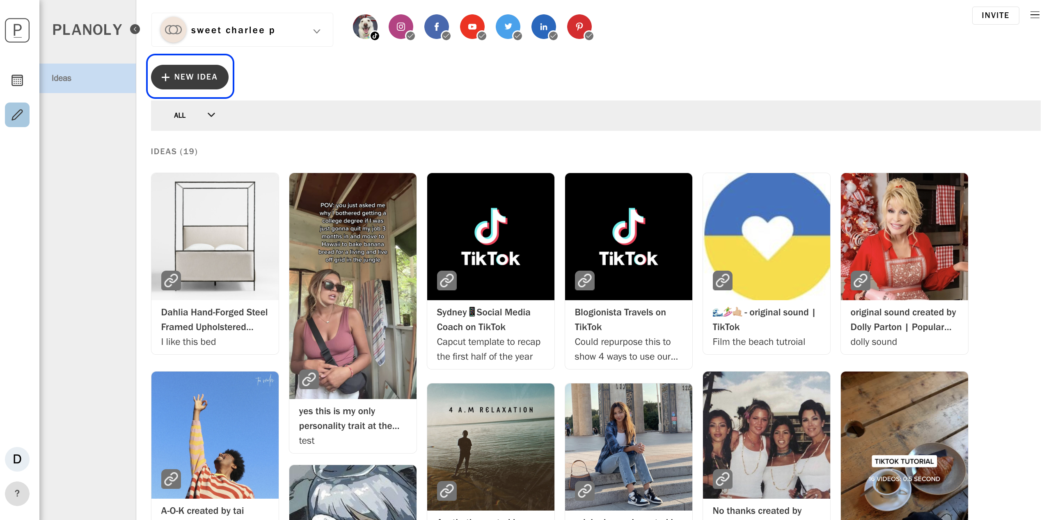Open the D user profile avatar
Image resolution: width=1044 pixels, height=520 pixels.
pos(17,459)
